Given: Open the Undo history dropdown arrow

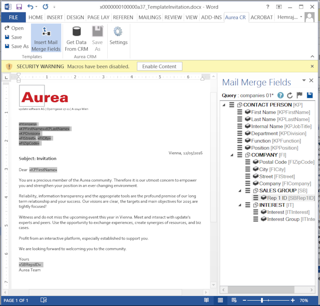Looking at the screenshot, I should point(36,7).
